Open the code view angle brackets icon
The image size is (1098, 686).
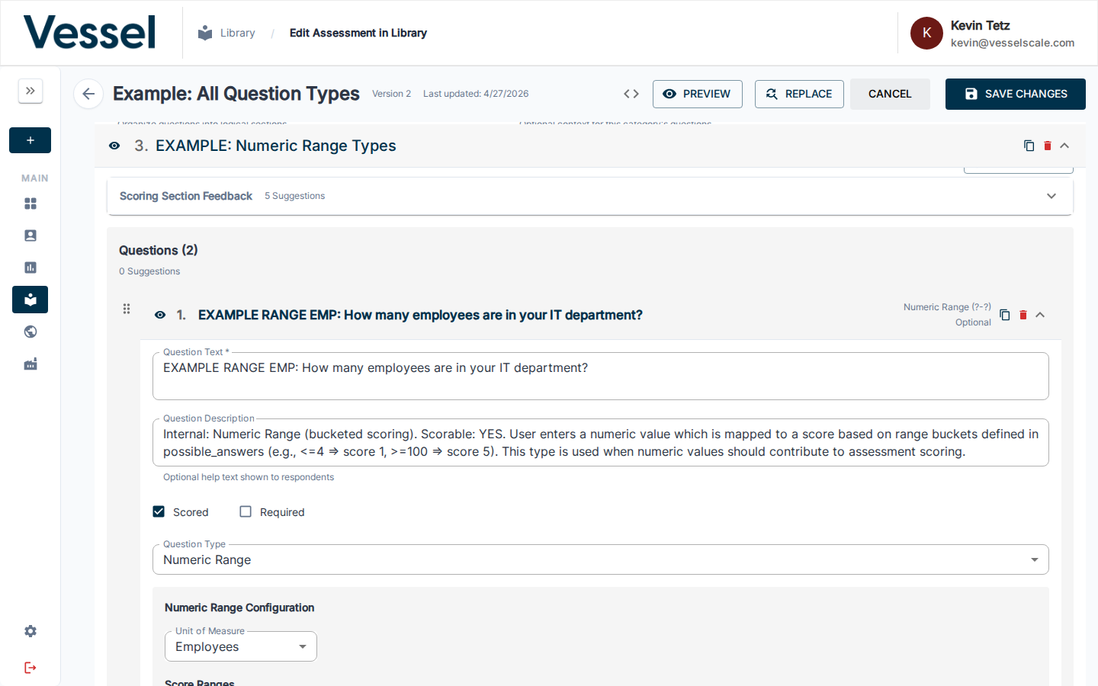tap(631, 94)
